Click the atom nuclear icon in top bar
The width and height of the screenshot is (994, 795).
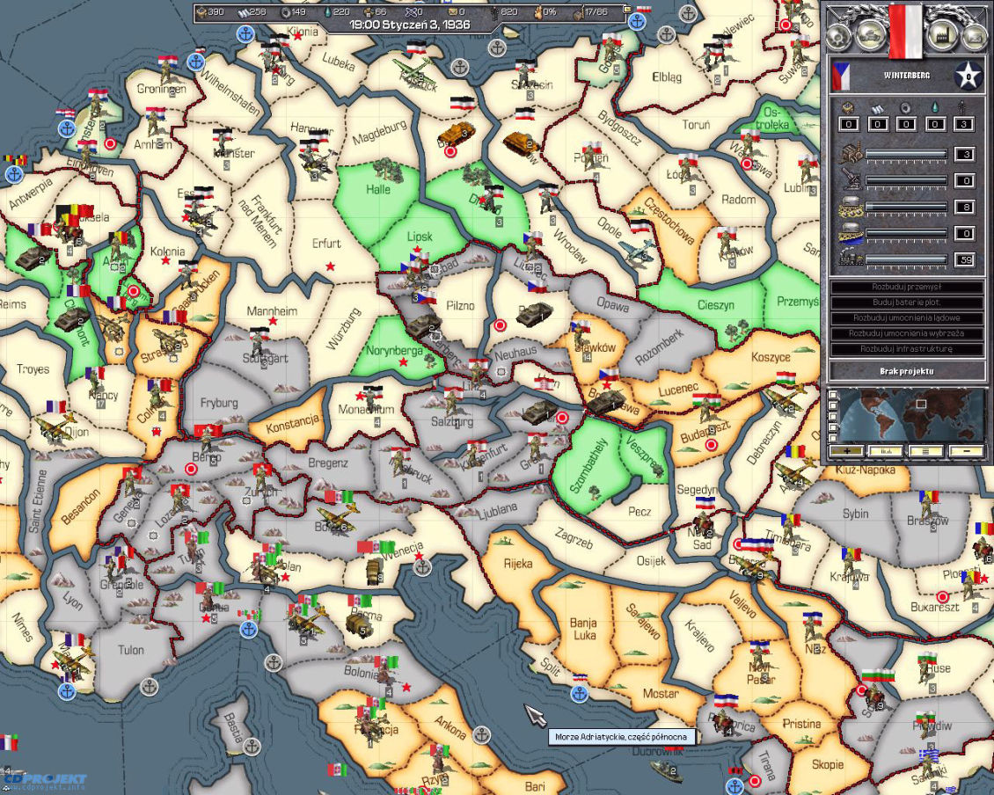[x=410, y=11]
